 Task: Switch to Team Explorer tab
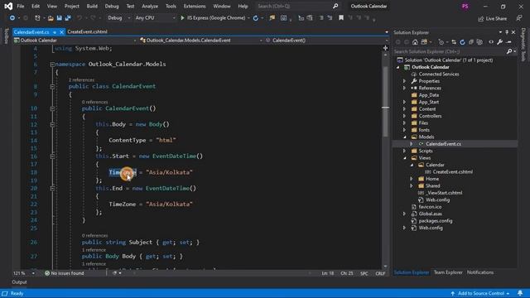click(448, 272)
